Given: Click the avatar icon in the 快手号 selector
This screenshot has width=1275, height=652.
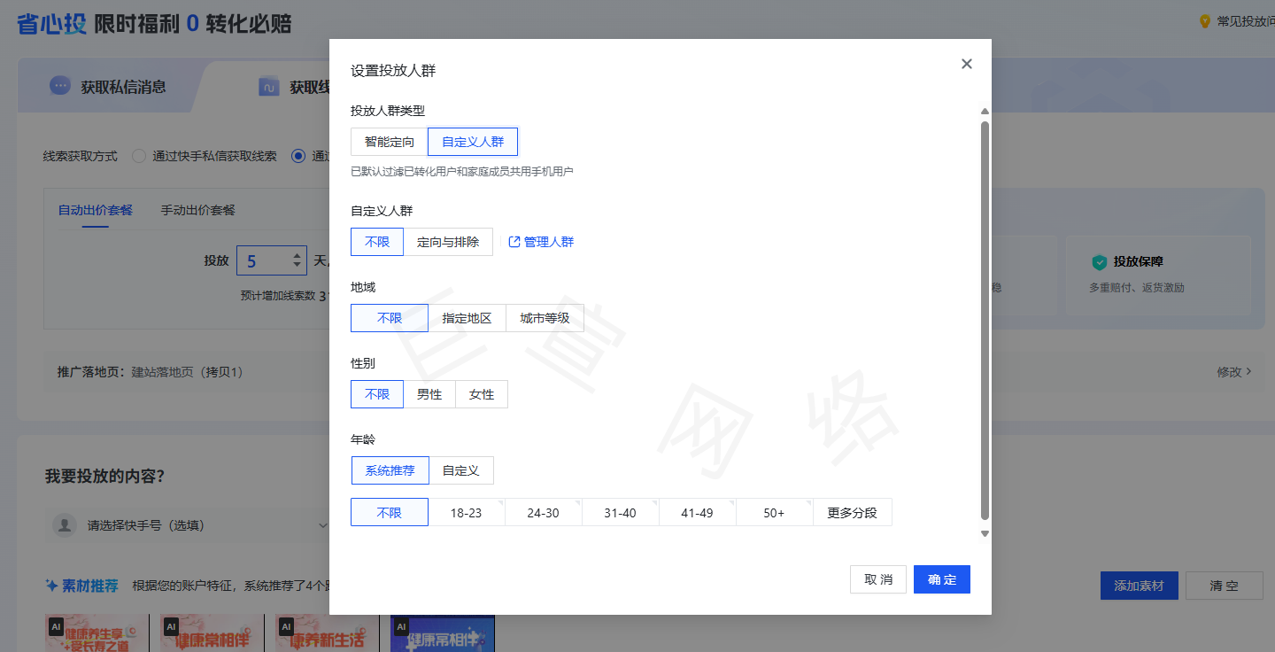Looking at the screenshot, I should (x=63, y=525).
